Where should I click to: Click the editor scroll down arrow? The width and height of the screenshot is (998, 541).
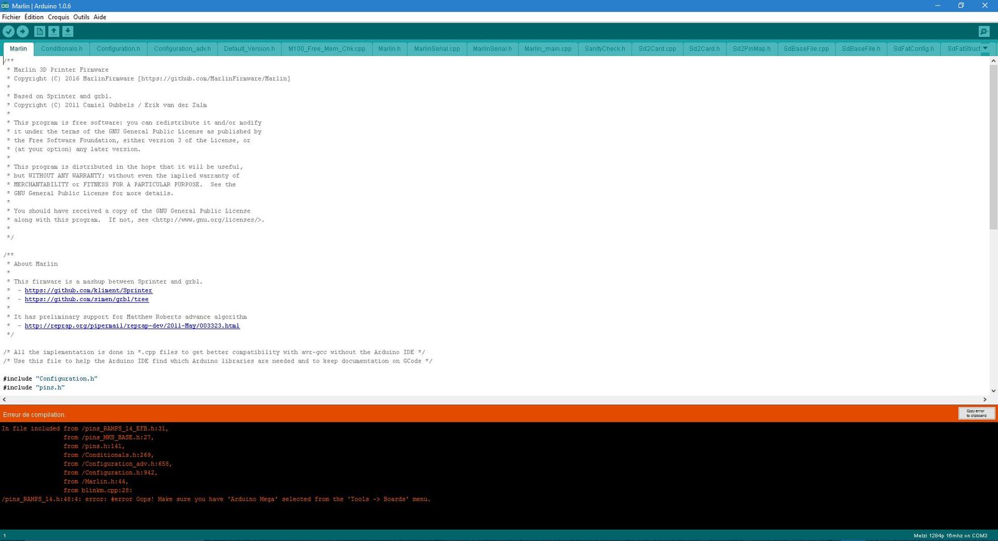pos(994,391)
